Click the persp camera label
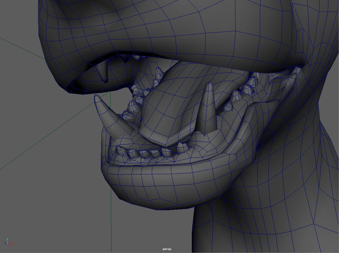Image resolution: width=339 pixels, height=253 pixels. coord(167,249)
